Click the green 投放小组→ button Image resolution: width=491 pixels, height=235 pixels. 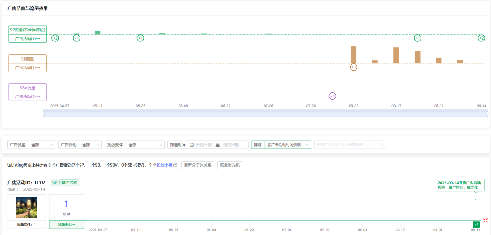point(66,225)
